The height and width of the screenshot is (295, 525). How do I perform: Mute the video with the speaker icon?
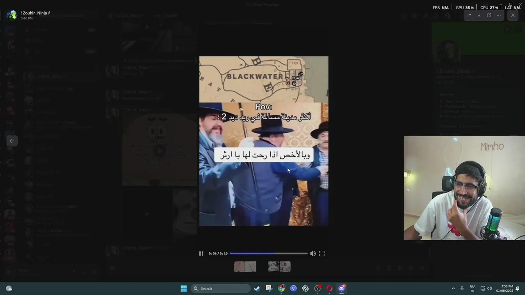point(313,254)
